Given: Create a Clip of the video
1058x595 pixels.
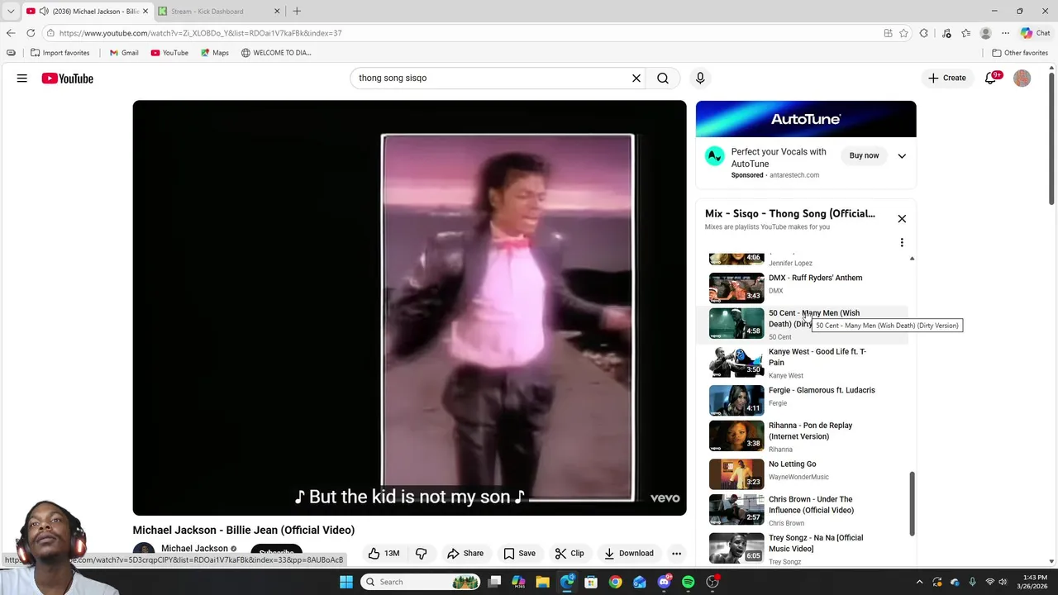Looking at the screenshot, I should click(x=570, y=554).
